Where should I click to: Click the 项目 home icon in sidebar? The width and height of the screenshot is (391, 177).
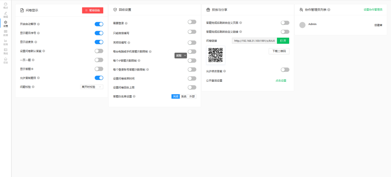pos(5,60)
